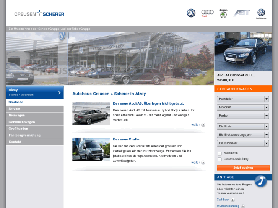278x208 pixels.
Task: Click the Wunschfahrzeug link
Action: [228, 206]
